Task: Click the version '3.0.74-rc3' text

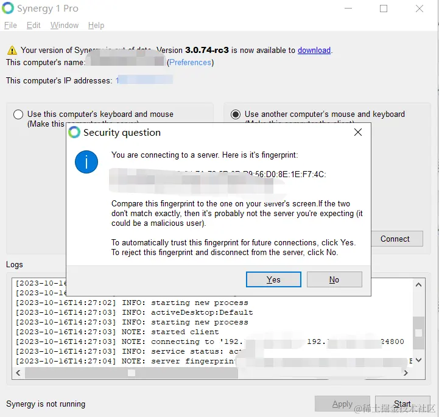Action: [207, 50]
